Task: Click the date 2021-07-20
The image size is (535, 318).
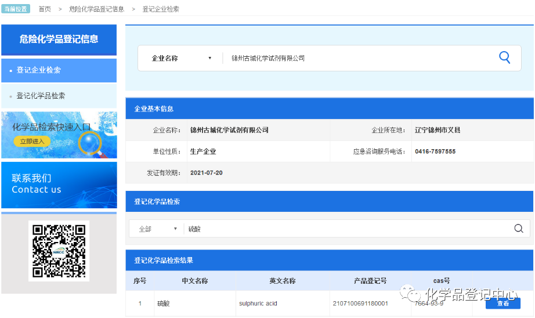Action: pyautogui.click(x=207, y=173)
